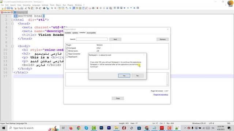Check the Npp Converter plugin checkbox
Viewport: 234px width, 131px height.
point(67,54)
